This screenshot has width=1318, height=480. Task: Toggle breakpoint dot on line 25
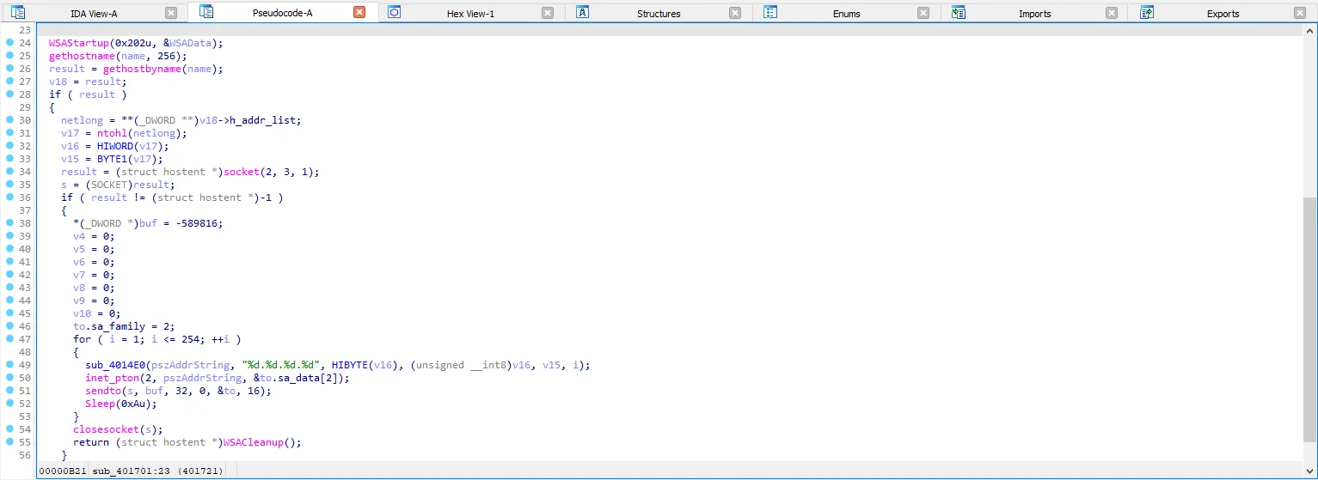[x=9, y=55]
